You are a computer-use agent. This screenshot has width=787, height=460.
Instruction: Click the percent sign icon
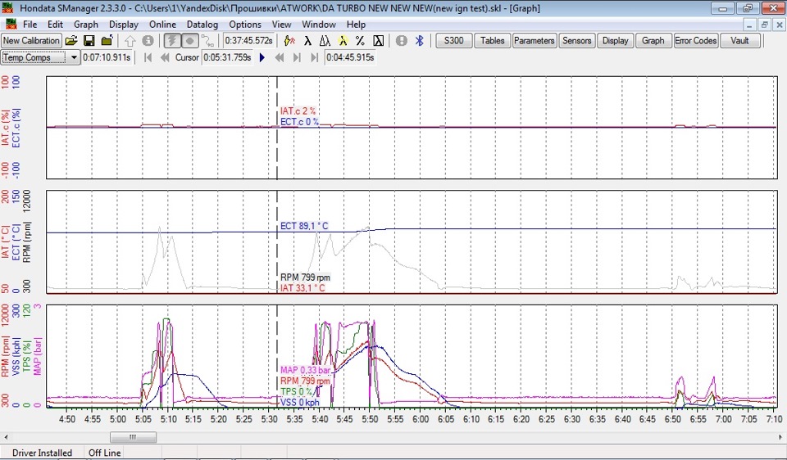point(361,41)
